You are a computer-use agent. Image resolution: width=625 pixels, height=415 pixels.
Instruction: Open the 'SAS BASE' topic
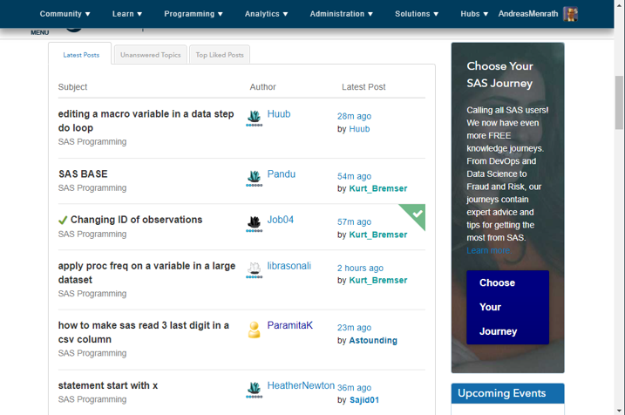coord(83,173)
